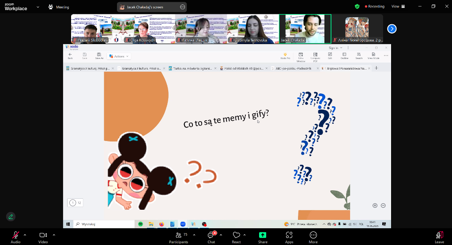Switch to the Meeting tab
The width and height of the screenshot is (452, 245).
tap(59, 7)
